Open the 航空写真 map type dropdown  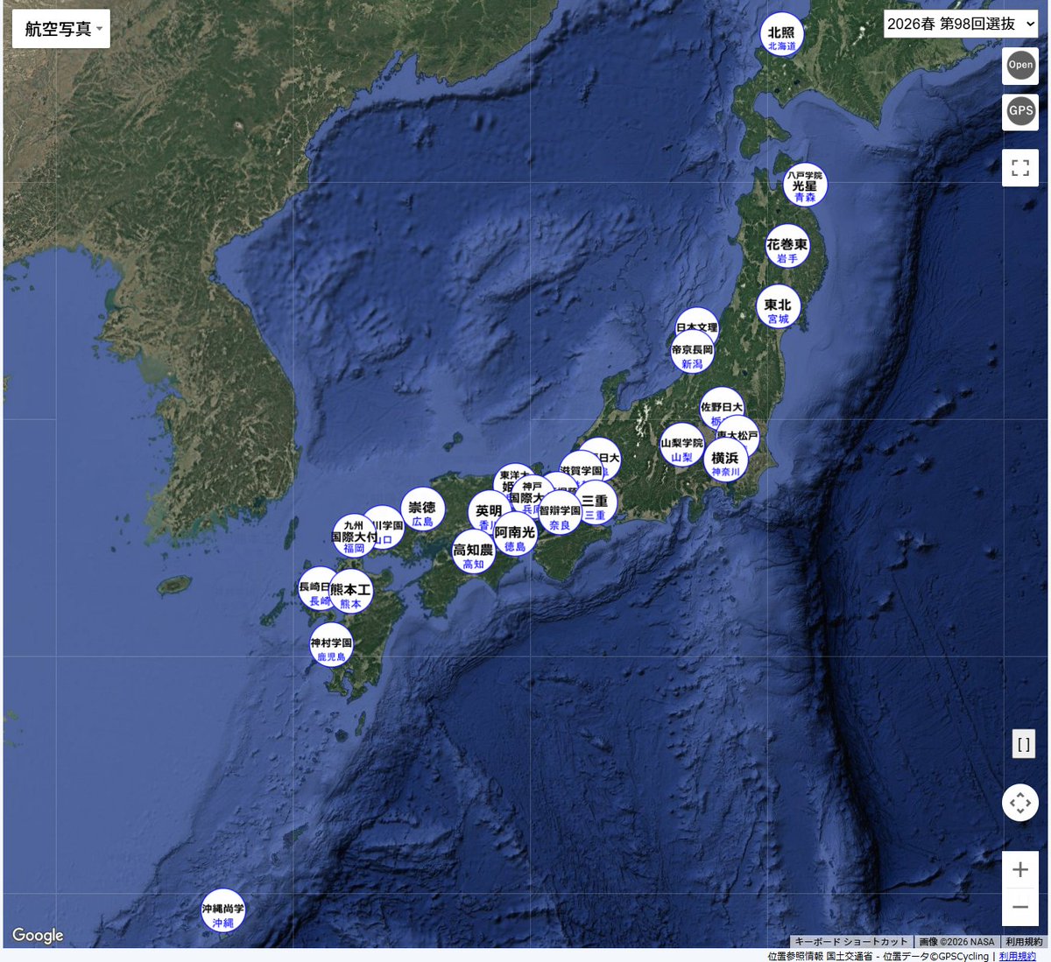61,29
